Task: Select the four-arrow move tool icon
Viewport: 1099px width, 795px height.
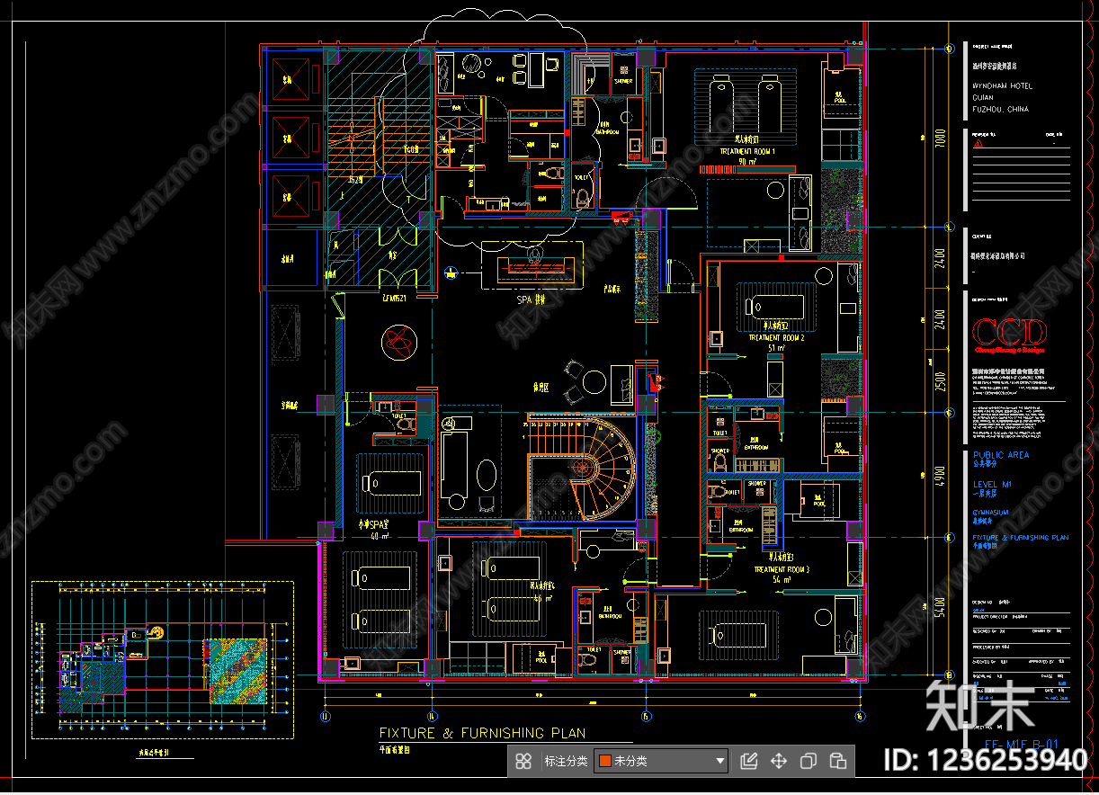Action: click(779, 761)
